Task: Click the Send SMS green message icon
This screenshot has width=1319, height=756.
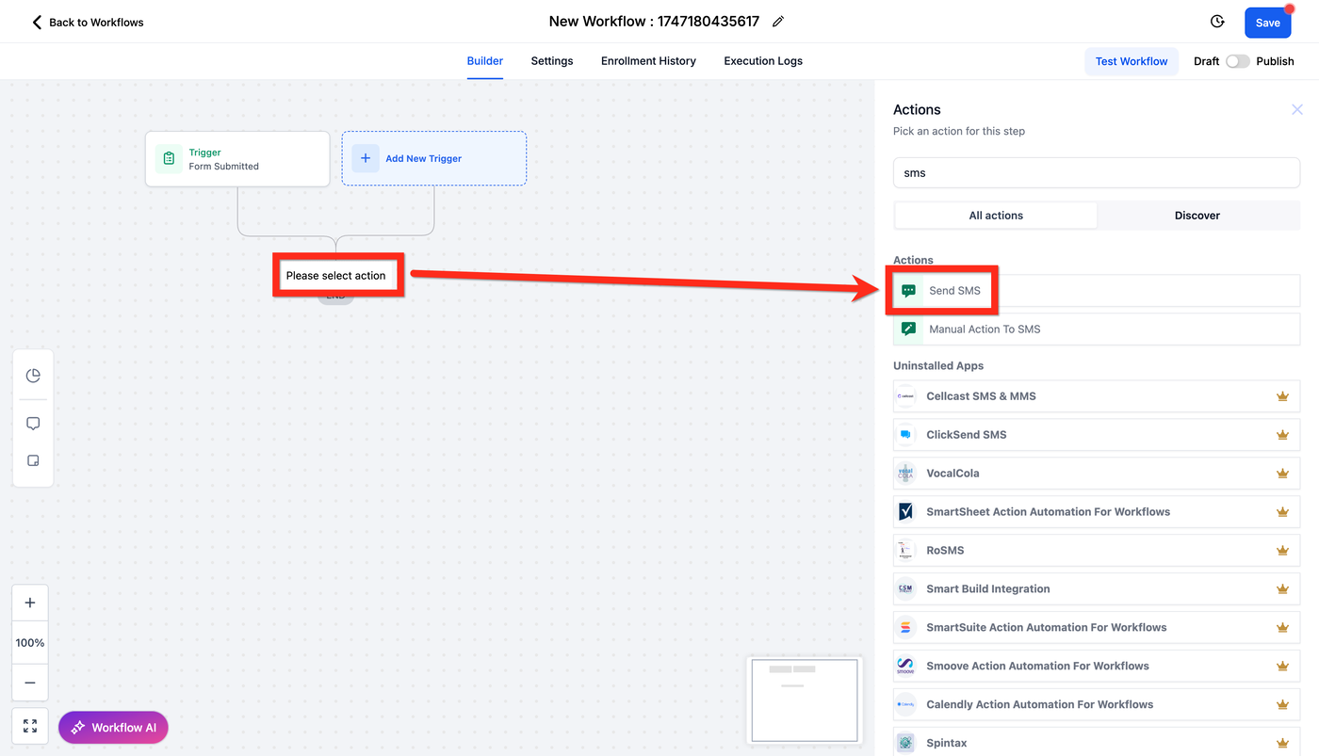Action: 908,291
